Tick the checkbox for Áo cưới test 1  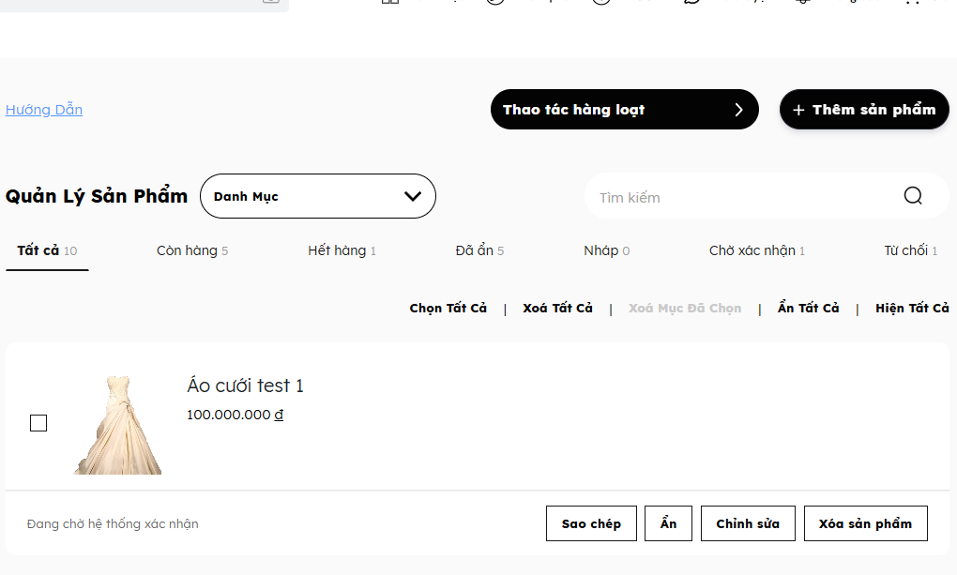(x=38, y=423)
